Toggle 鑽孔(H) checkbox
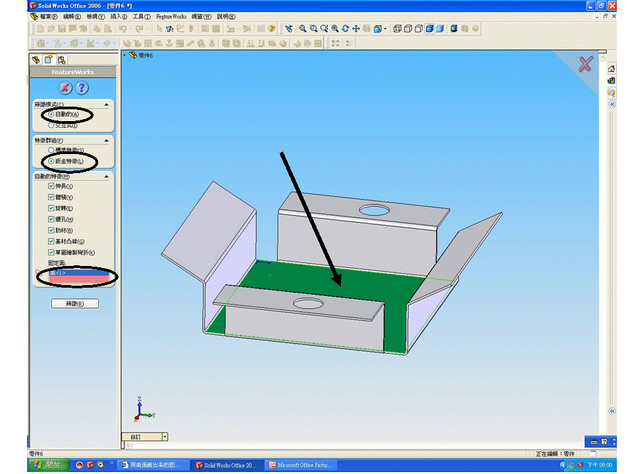Screen dimensions: 632x474 (x=51, y=219)
